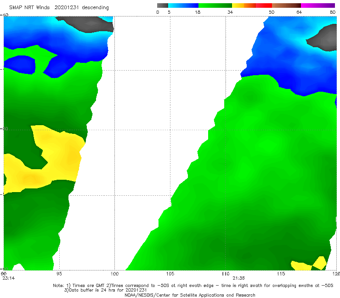Click the longitude label '115'
The width and height of the screenshot is (340, 298).
tap(281, 274)
